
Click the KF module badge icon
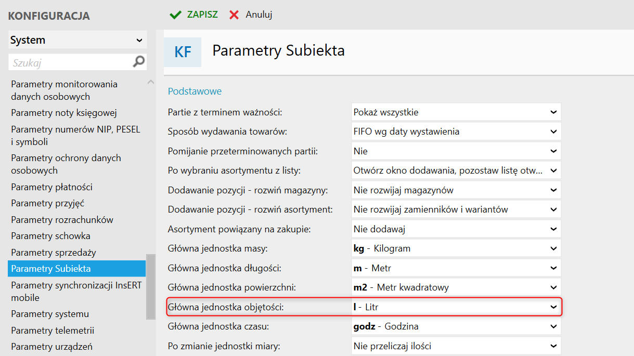click(183, 52)
